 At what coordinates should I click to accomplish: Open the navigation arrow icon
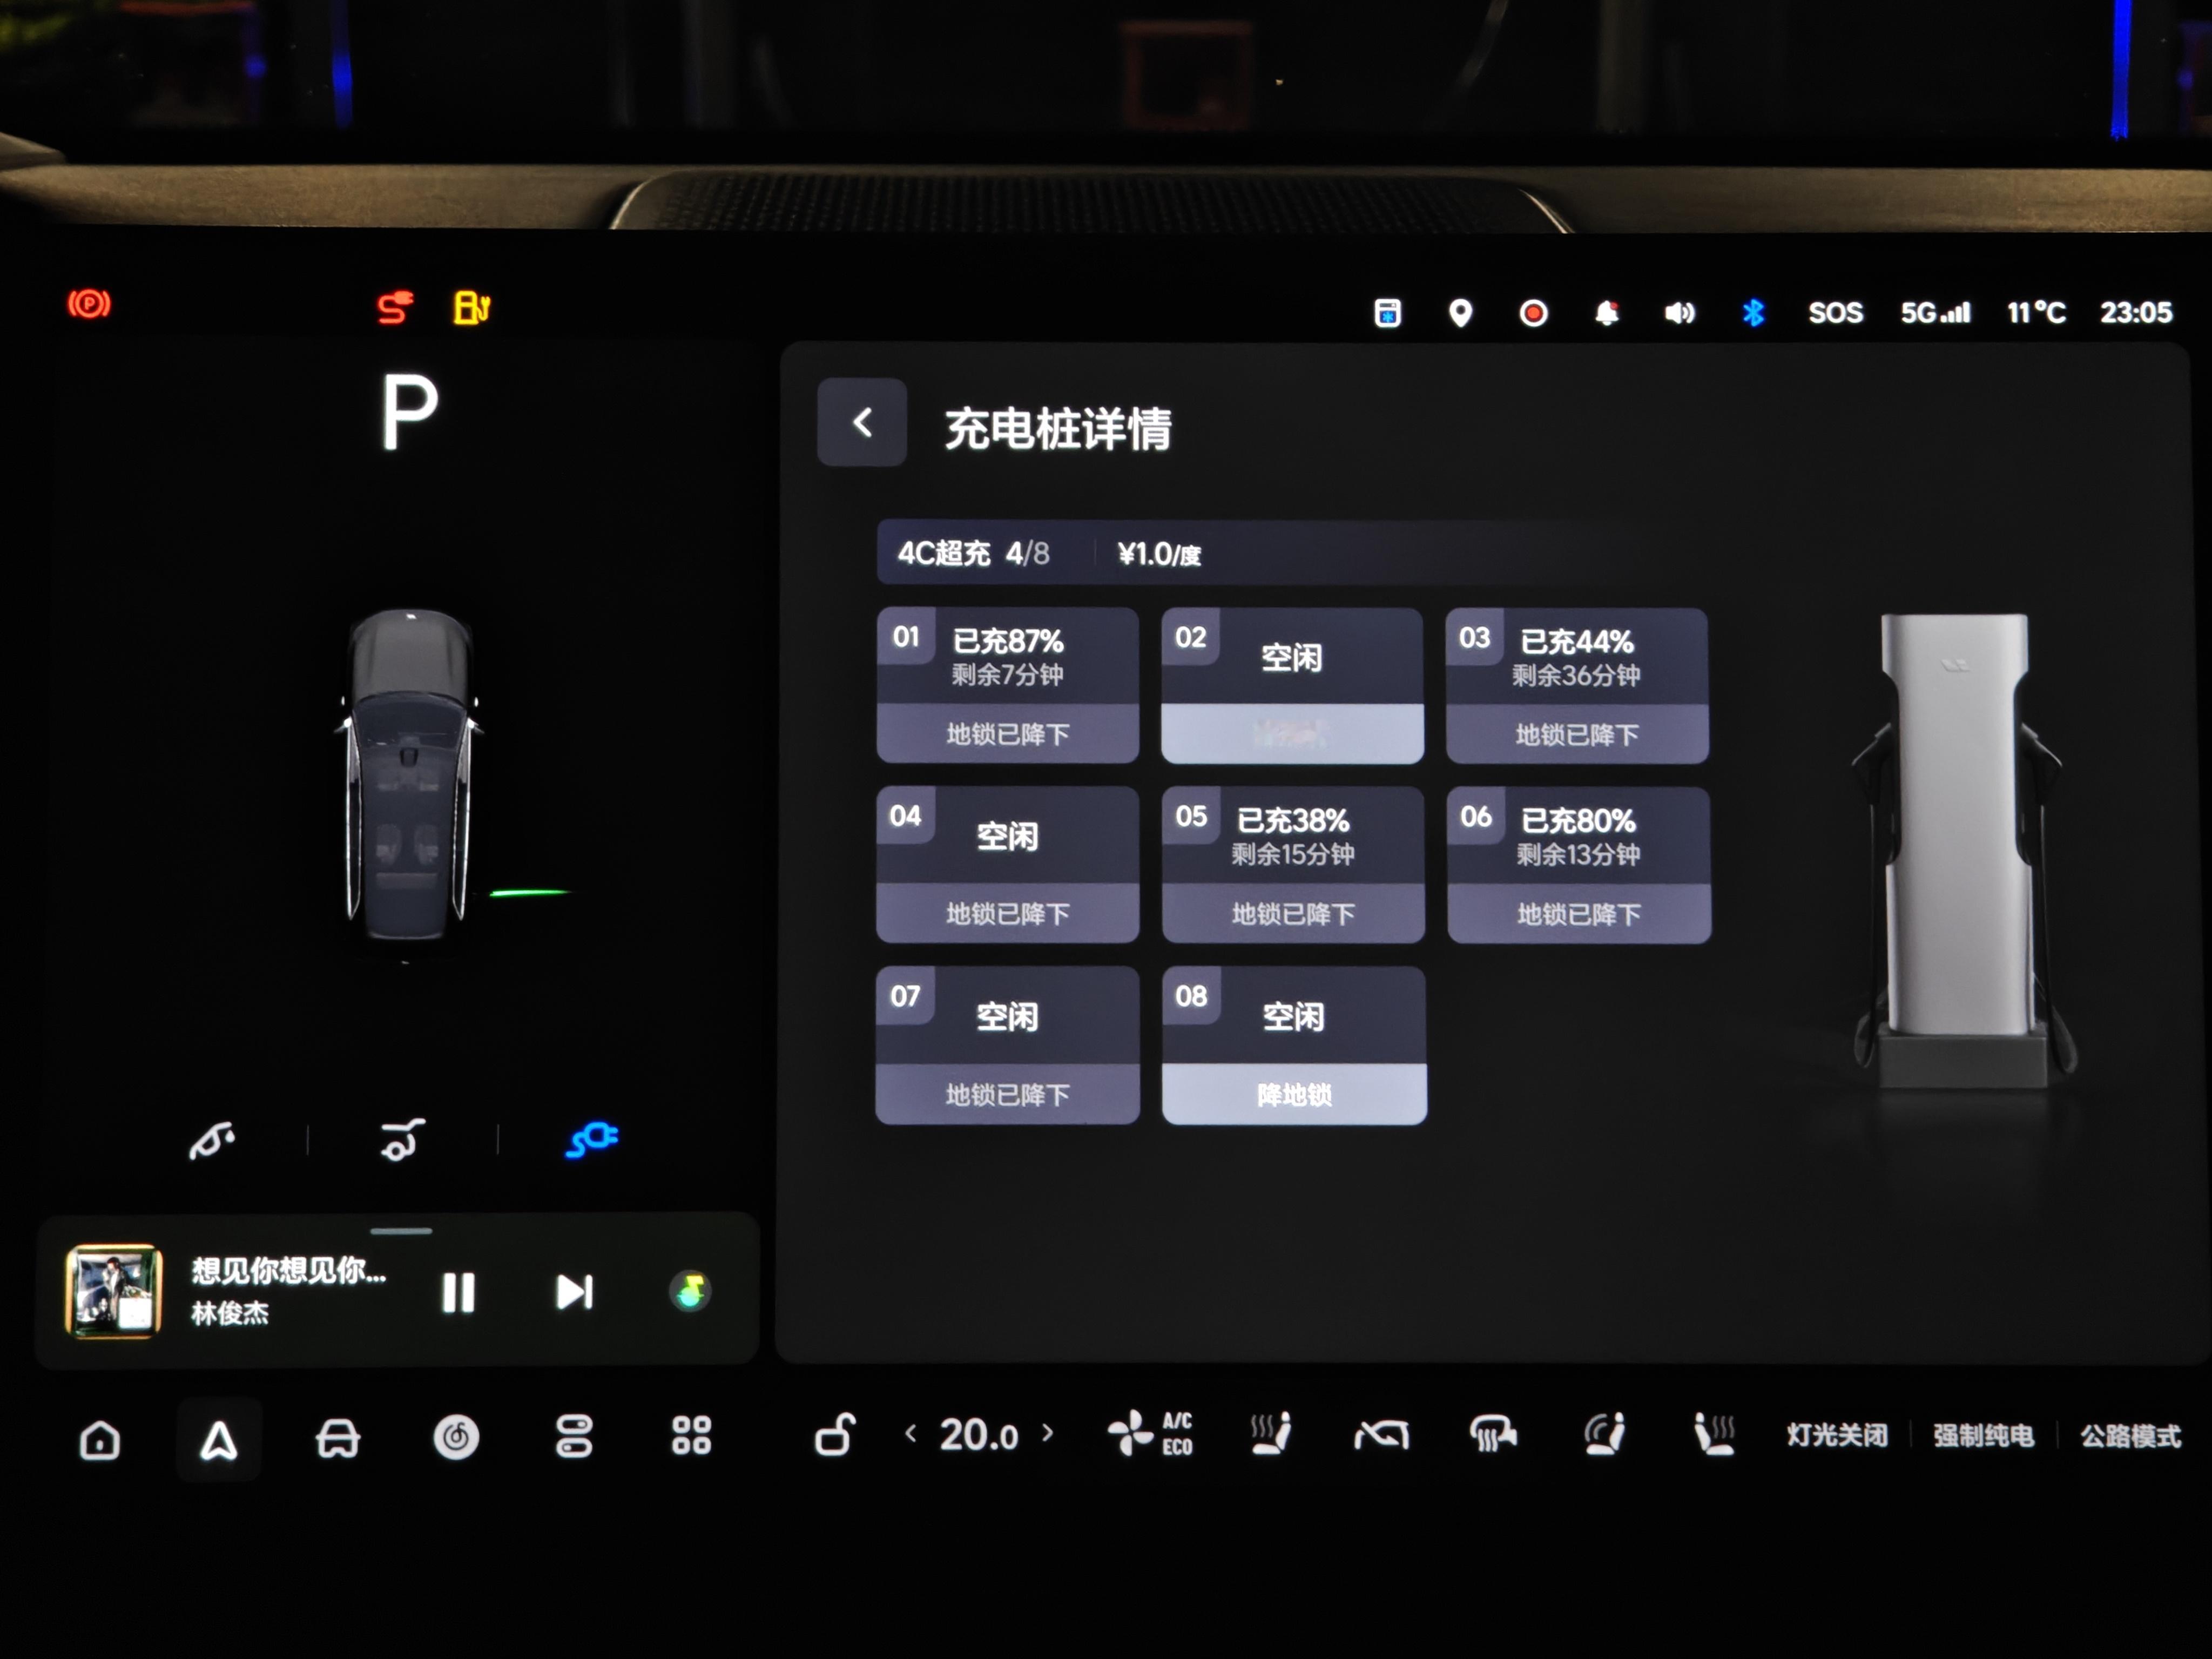pos(219,1440)
